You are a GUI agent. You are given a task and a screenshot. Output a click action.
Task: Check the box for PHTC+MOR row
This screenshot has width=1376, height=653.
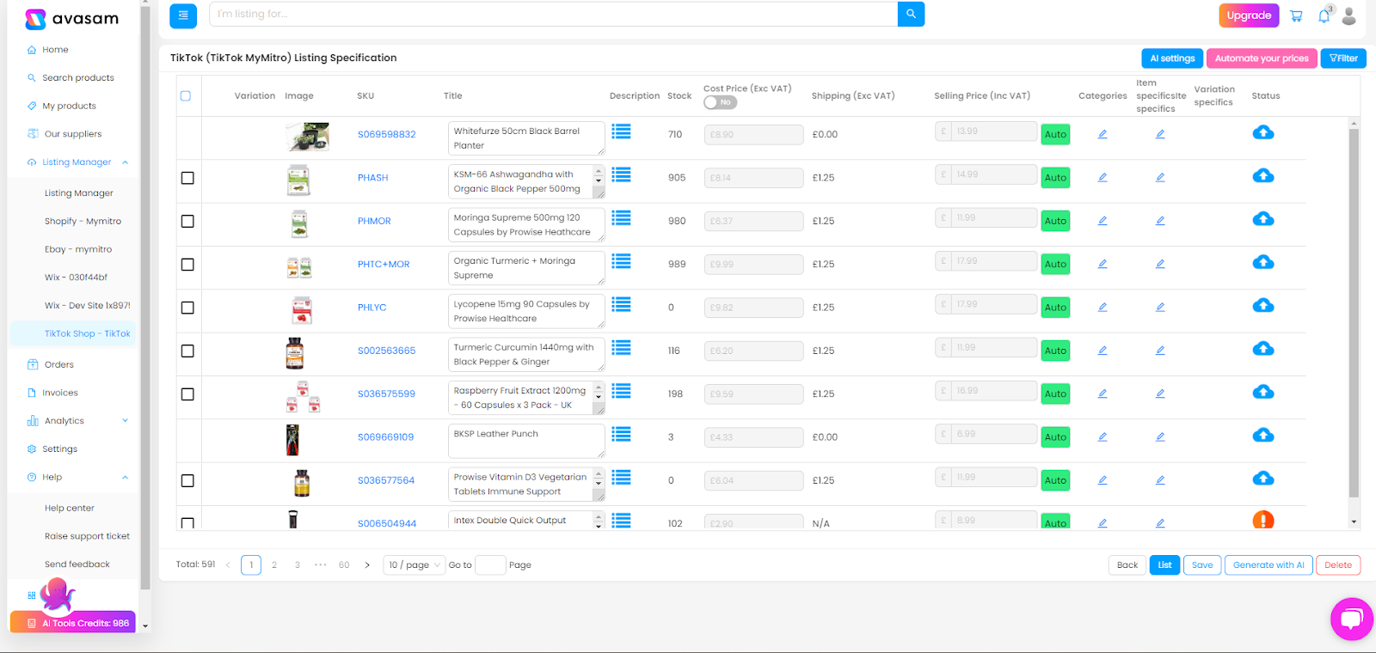click(187, 265)
